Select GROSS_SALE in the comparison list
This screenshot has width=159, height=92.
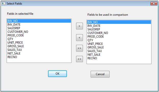click(x=119, y=47)
